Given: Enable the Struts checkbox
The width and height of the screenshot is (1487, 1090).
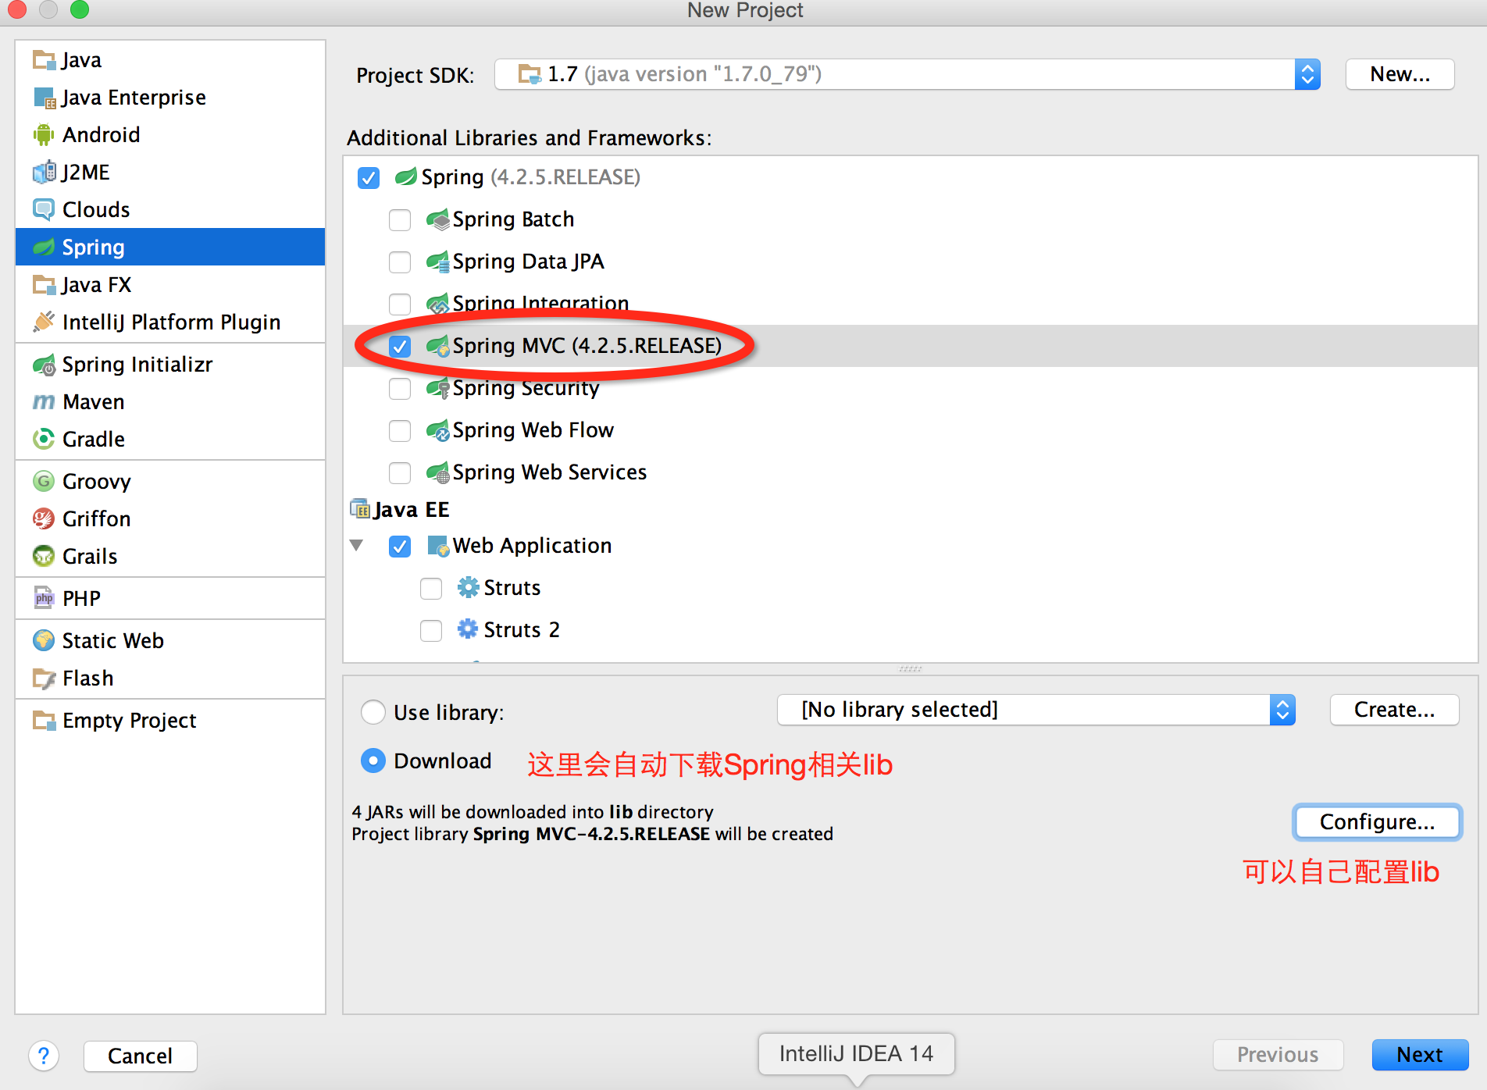Looking at the screenshot, I should tap(431, 589).
